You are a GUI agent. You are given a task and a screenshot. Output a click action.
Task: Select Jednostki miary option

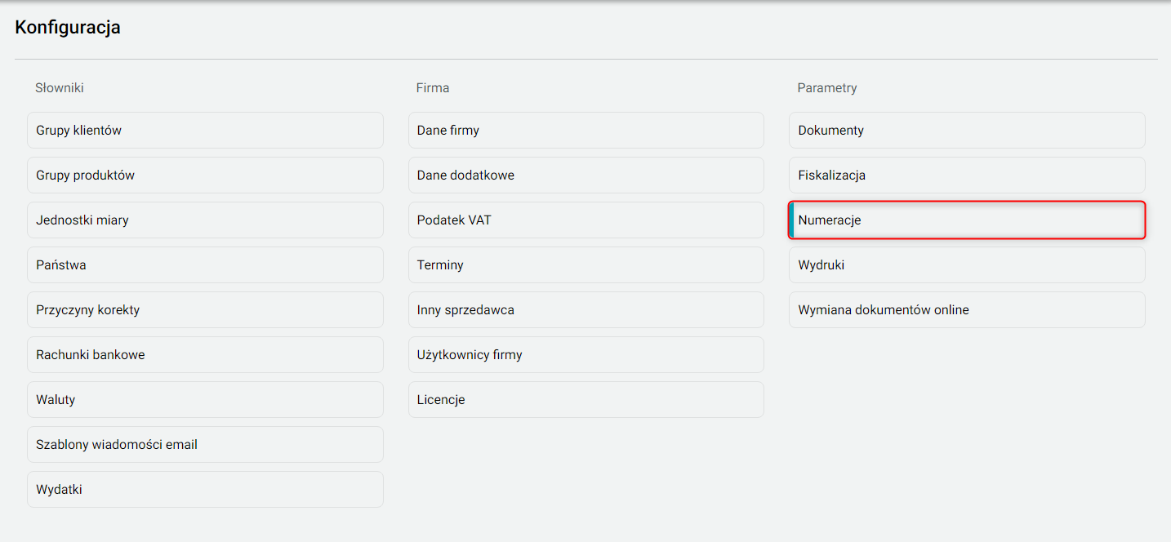[205, 220]
